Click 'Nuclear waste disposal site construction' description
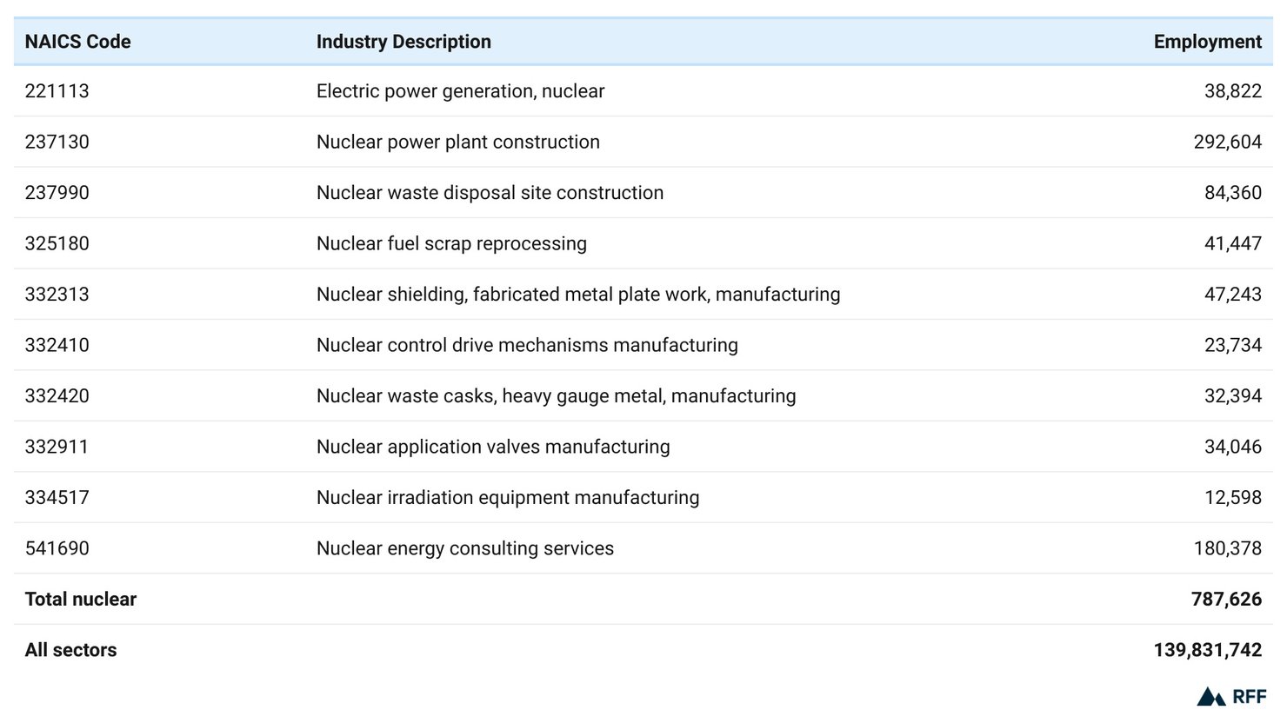This screenshot has width=1287, height=723. [x=490, y=193]
